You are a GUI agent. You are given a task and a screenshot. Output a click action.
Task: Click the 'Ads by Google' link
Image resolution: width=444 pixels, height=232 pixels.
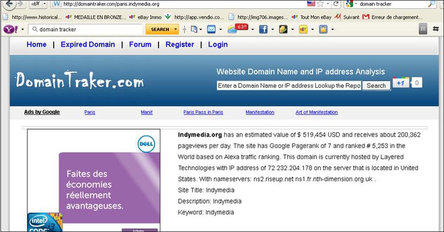coord(42,112)
